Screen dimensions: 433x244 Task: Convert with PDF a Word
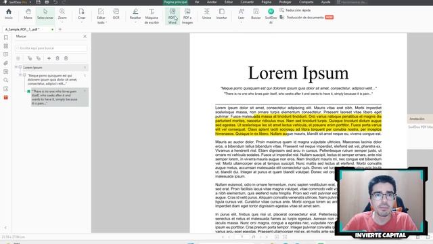point(173,16)
